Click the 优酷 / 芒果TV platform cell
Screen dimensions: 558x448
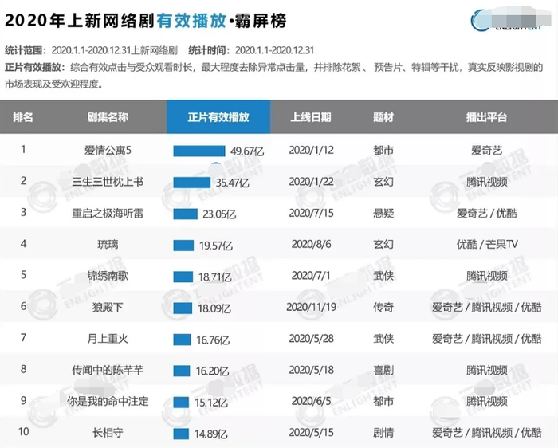click(x=486, y=244)
